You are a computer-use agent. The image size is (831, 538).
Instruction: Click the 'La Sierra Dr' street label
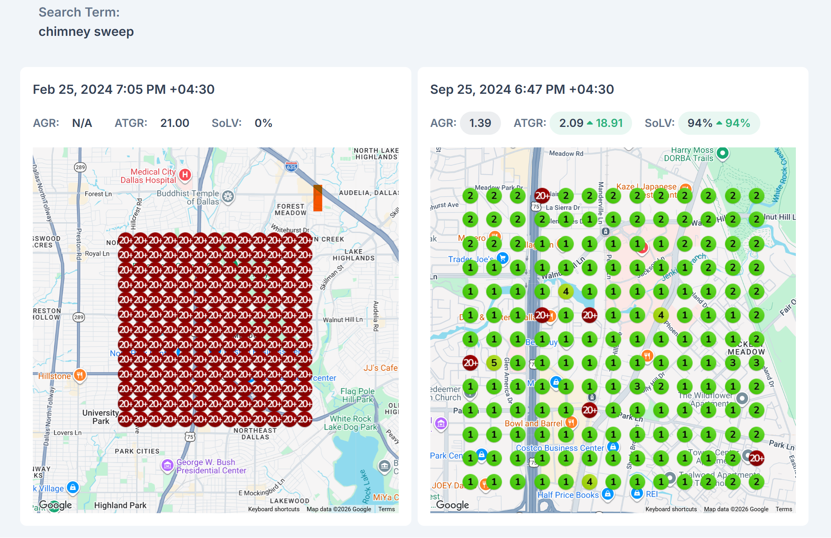pyautogui.click(x=563, y=208)
